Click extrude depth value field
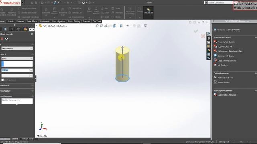 (15, 70)
